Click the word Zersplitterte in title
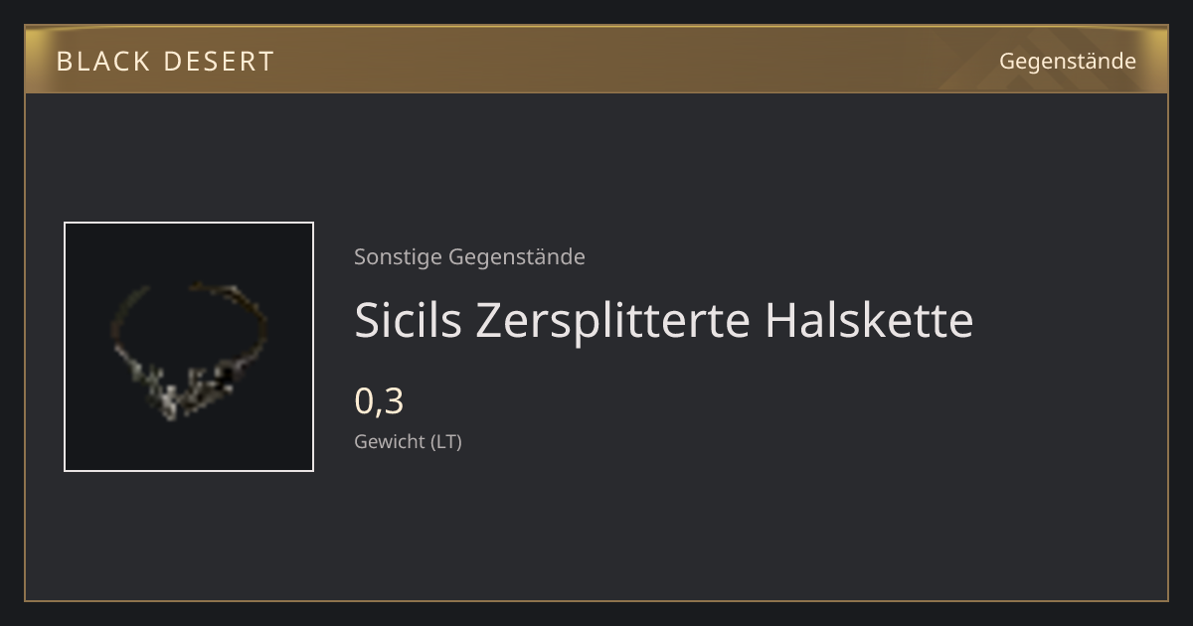 (x=614, y=320)
